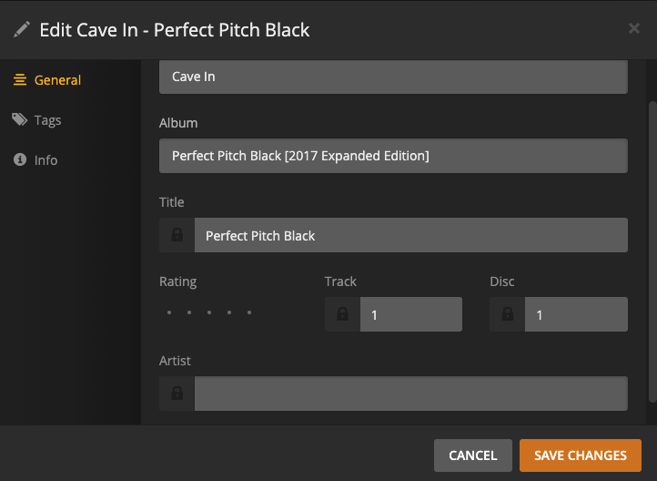Toggle the Artist field lock

pyautogui.click(x=177, y=394)
